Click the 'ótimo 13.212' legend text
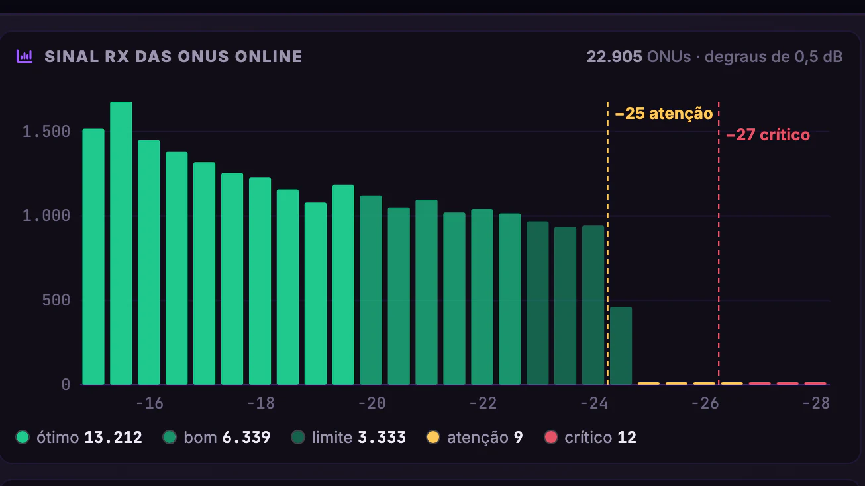The width and height of the screenshot is (865, 486). [x=89, y=437]
